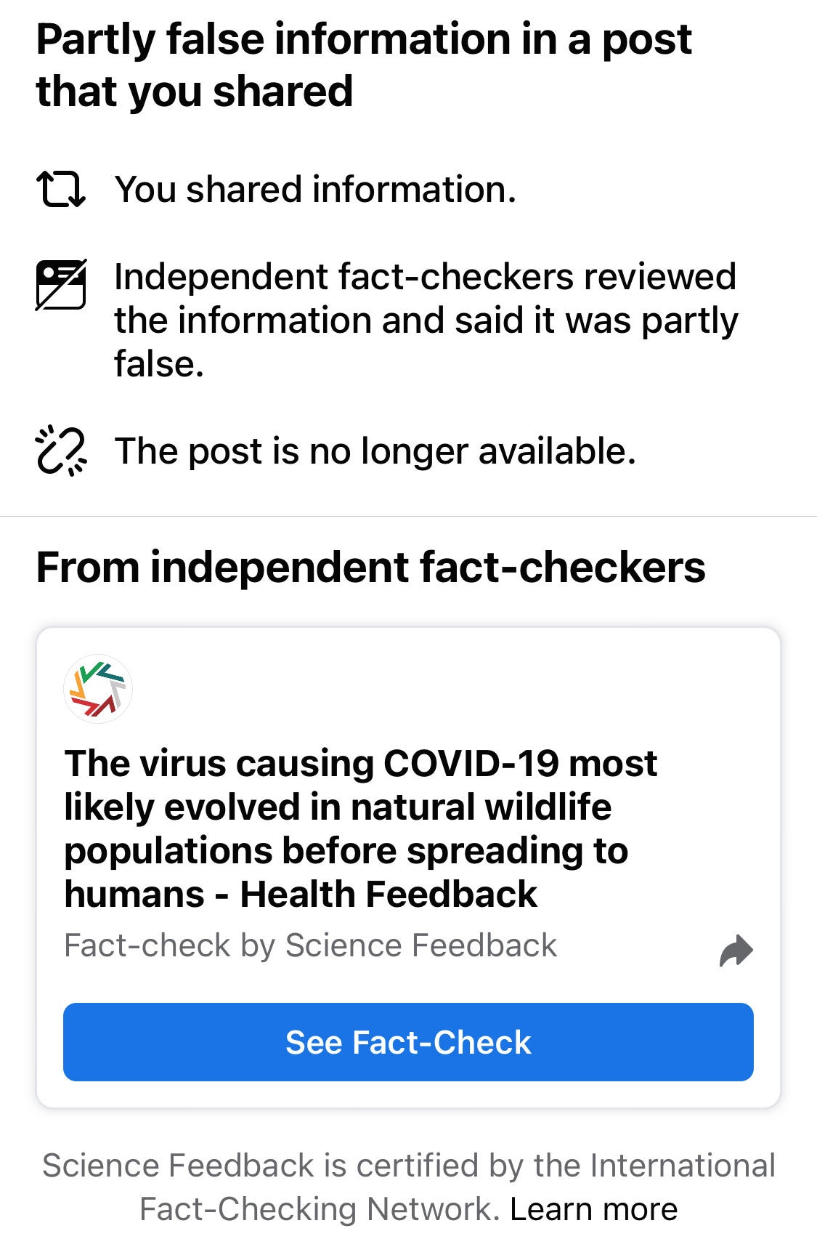Click the Science Feedback logo
The height and width of the screenshot is (1255, 817).
[98, 689]
